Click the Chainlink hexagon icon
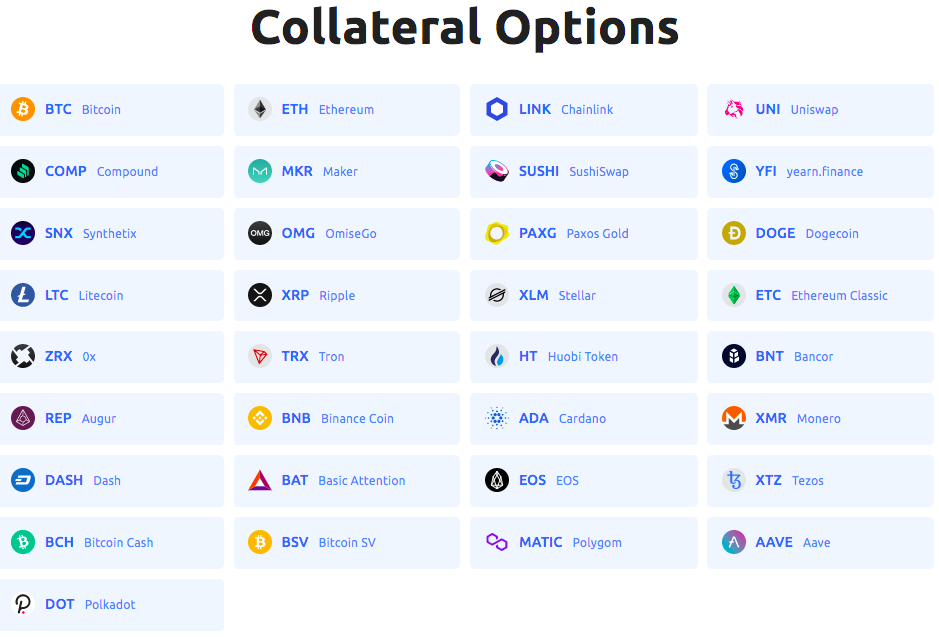The image size is (939, 637). click(497, 109)
